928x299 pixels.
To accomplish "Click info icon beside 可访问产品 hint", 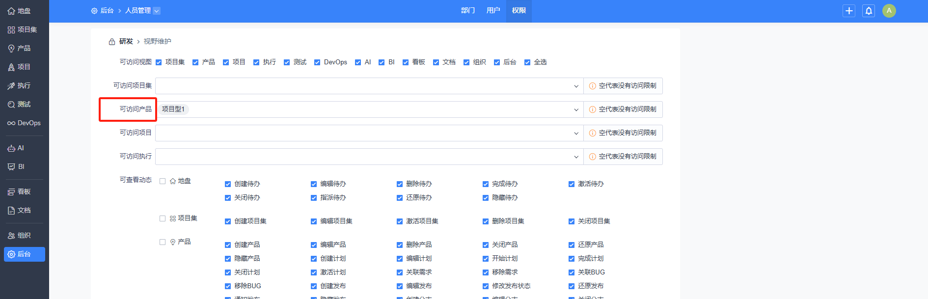I will pos(593,109).
